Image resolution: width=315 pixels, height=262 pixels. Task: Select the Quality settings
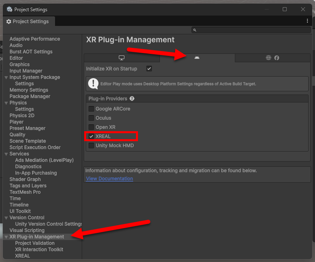click(18, 135)
